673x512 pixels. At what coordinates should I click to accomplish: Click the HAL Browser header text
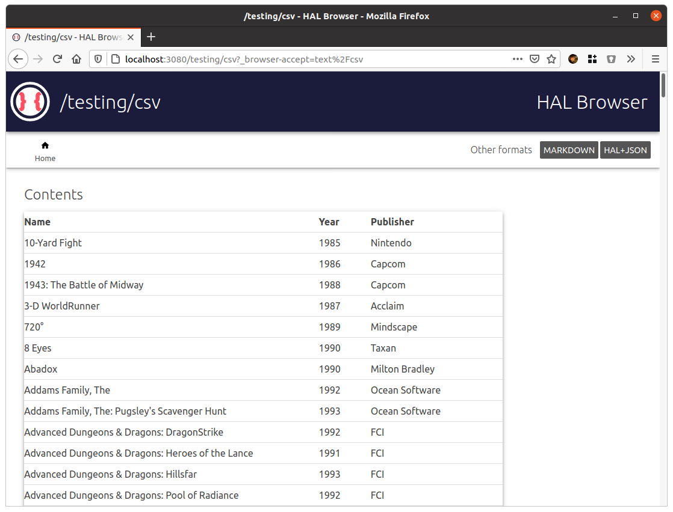(592, 102)
